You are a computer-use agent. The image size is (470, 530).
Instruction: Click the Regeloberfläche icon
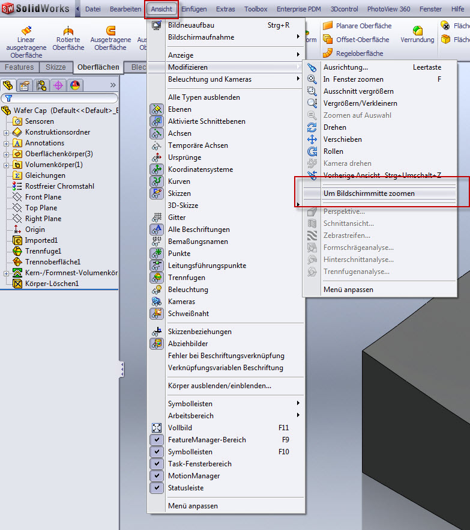pyautogui.click(x=328, y=53)
